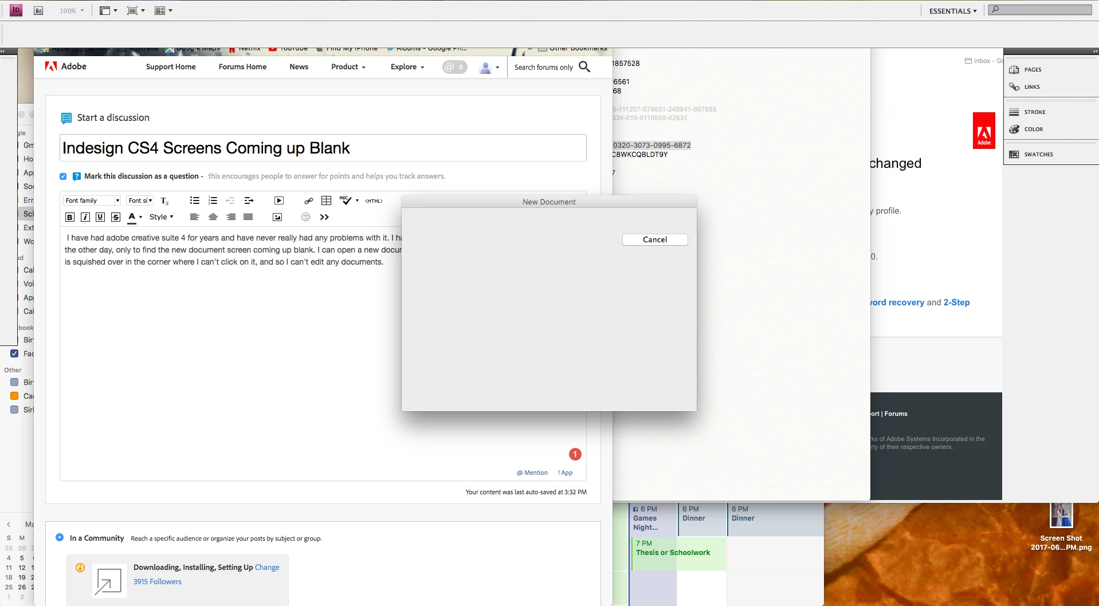Click the insert link chain icon
The height and width of the screenshot is (606, 1099).
click(308, 200)
